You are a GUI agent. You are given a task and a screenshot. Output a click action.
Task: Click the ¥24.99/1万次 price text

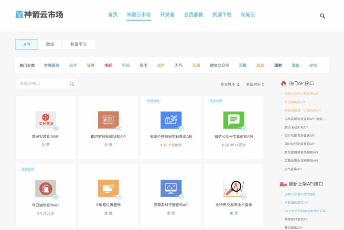234,145
